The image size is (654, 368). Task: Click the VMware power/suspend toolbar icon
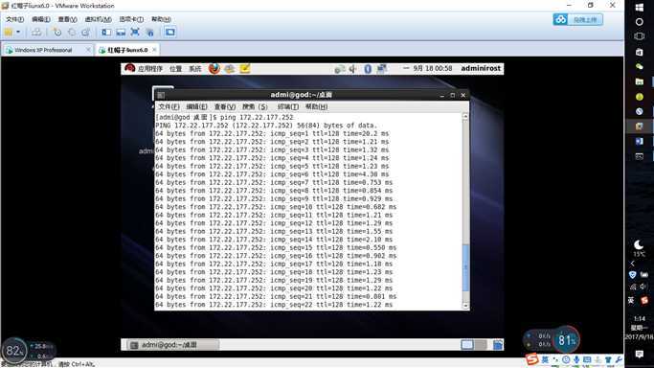point(9,33)
